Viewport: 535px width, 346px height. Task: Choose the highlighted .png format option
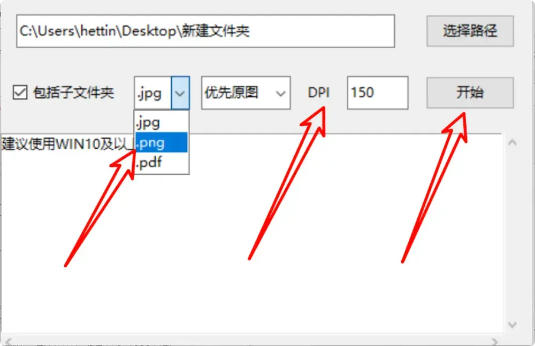[x=162, y=142]
